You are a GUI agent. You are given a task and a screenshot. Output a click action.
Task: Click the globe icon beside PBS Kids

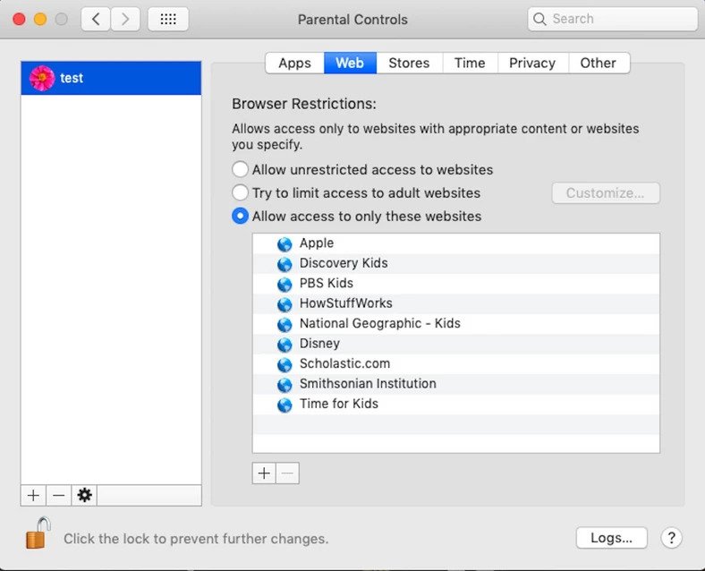(x=285, y=284)
